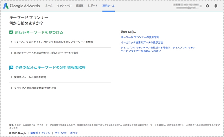The height and width of the screenshot is (137, 224).
Task: Click the blue chart icon by 予算の配分
Action: [11, 67]
